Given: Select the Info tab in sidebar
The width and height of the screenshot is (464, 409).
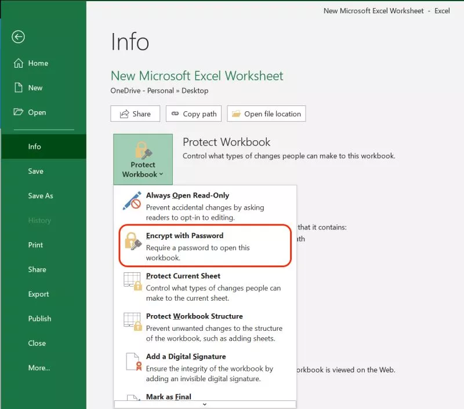Looking at the screenshot, I should coord(44,147).
